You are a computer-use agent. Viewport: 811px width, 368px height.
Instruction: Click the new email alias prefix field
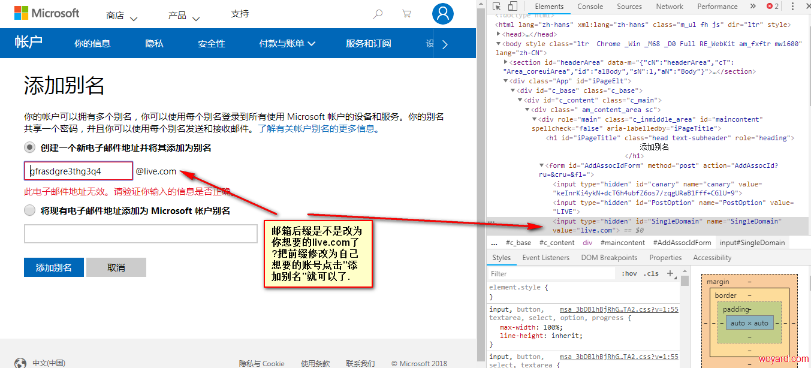79,171
